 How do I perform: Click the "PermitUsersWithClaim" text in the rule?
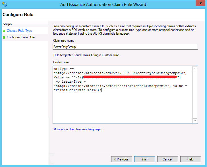[x=77, y=90]
